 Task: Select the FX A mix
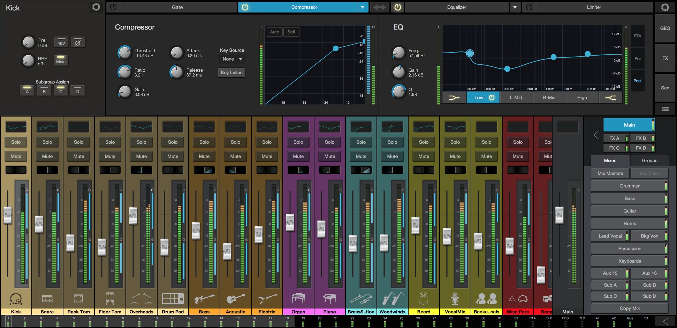615,138
